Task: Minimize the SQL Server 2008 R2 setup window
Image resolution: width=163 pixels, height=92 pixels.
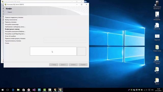Action: 77,5
